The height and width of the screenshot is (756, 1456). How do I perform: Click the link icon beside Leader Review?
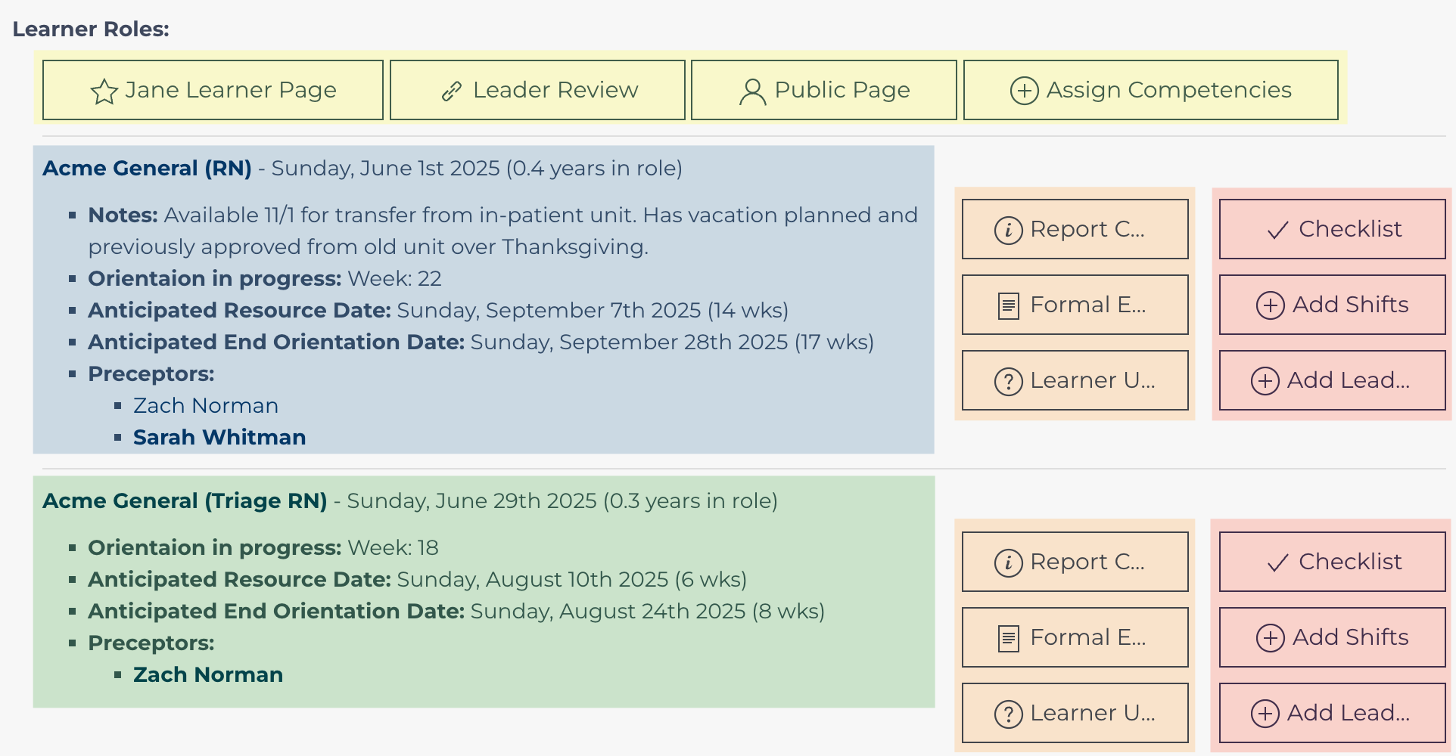(x=452, y=91)
